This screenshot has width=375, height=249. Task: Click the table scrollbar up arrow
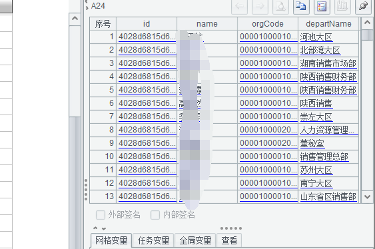tap(367, 23)
